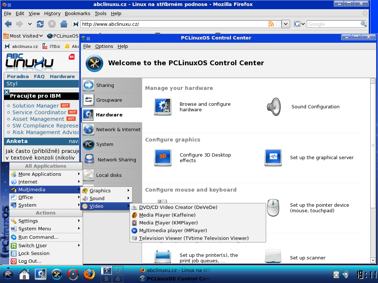Go to Firefox home page

click(x=63, y=24)
